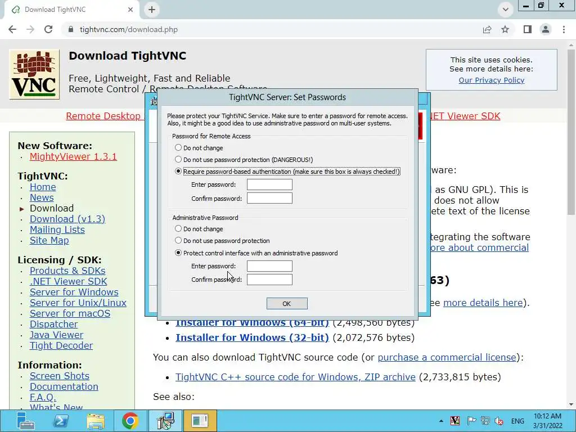The height and width of the screenshot is (432, 576).
Task: Open '.NET Viewer SDK' sidebar link
Action: [68, 281]
